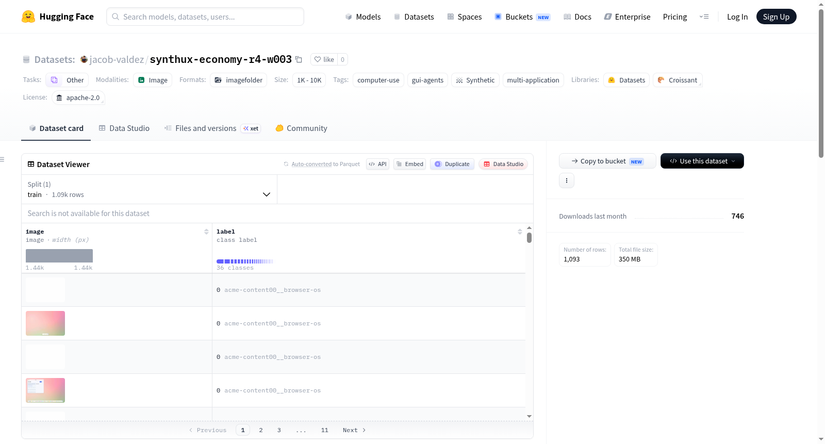Expand the Split train dropdown

150,189
